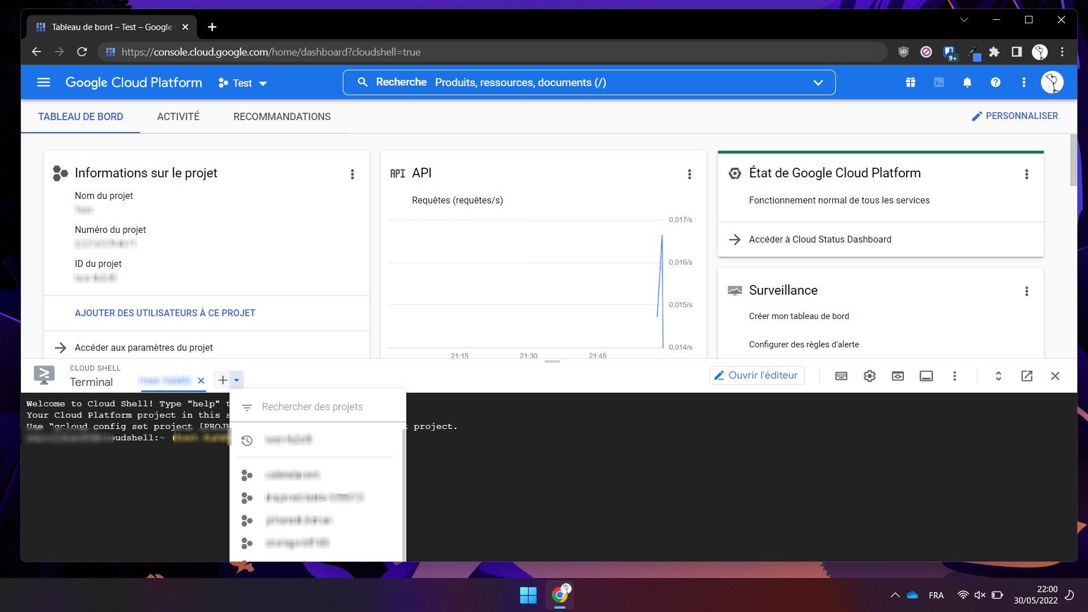This screenshot has width=1088, height=612.
Task: Open Cloud Shell more options menu
Action: tap(955, 376)
